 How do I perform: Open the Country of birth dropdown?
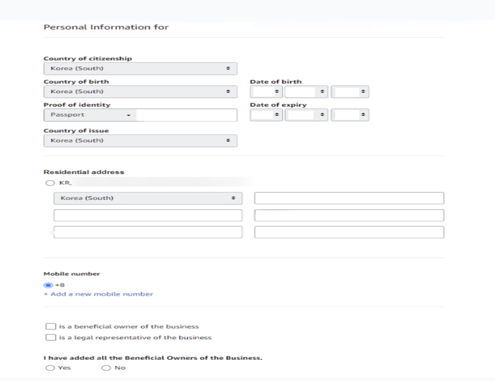pos(140,91)
